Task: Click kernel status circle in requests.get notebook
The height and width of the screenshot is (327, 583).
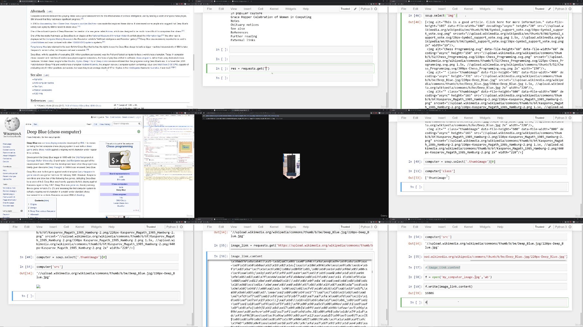Action: (x=376, y=9)
